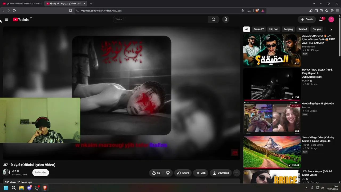Click the Create button

[x=307, y=19]
